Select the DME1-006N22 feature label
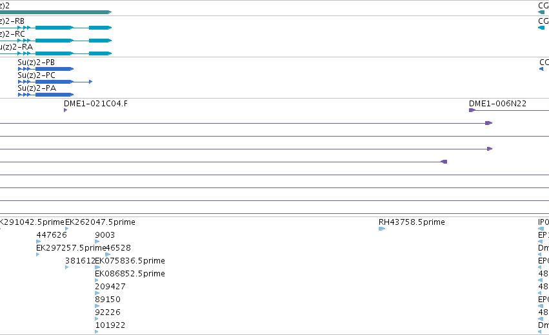Screen dimensions: 549x335 click(x=497, y=104)
